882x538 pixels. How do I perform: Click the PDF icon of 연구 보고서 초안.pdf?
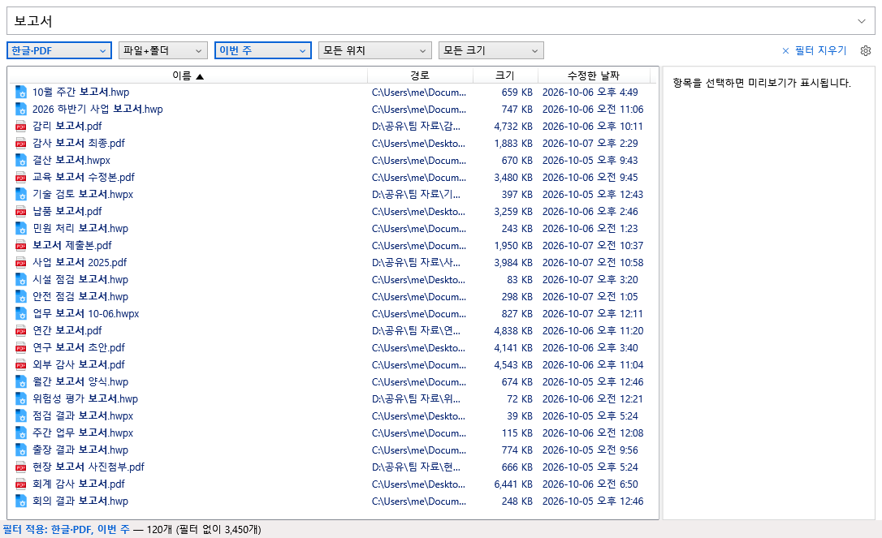pos(21,348)
